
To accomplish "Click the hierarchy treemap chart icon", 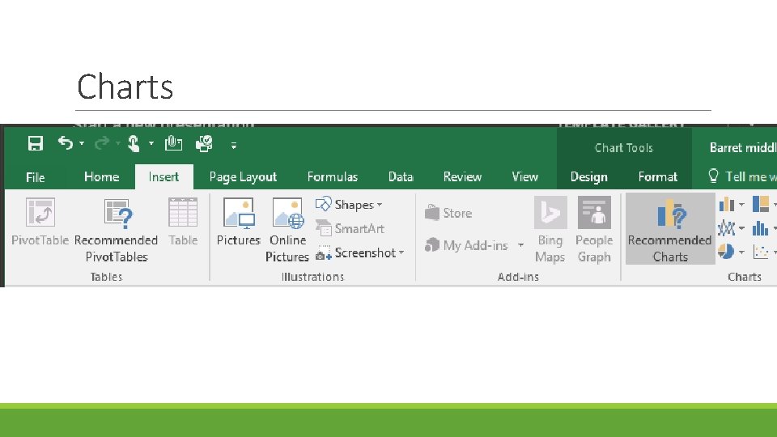I will pyautogui.click(x=761, y=204).
